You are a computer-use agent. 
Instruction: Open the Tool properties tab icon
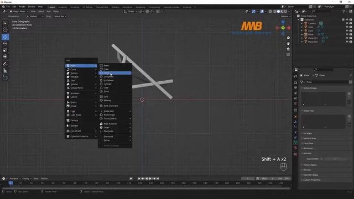click(x=295, y=76)
